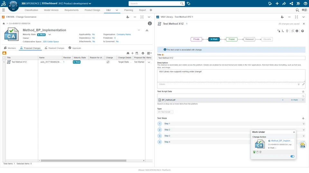Open the BP_method.pdf row dropdown
The height and width of the screenshot is (173, 309).
pos(303,100)
